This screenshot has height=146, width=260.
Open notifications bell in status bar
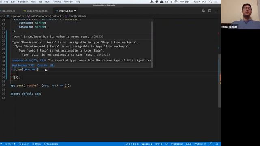pos(217,144)
